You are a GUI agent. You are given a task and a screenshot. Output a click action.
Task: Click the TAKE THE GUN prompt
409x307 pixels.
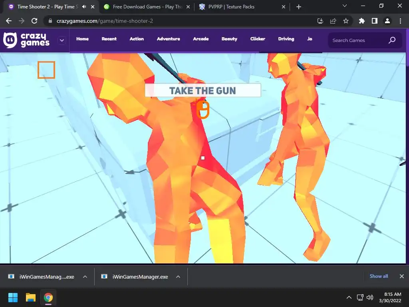tap(203, 90)
